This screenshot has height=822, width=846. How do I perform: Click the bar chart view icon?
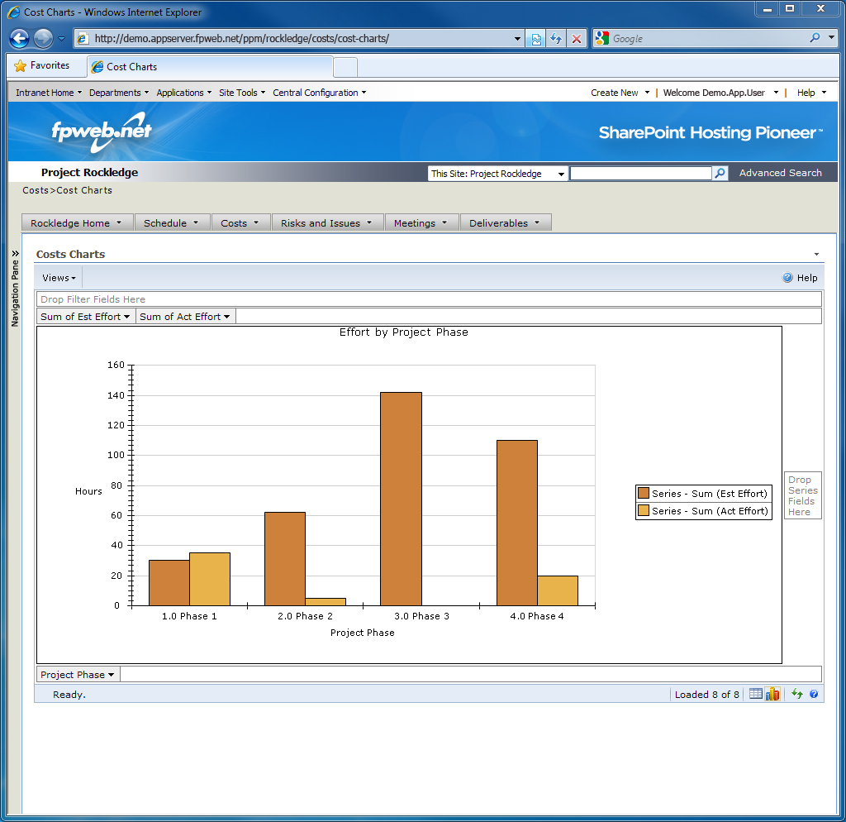(772, 694)
